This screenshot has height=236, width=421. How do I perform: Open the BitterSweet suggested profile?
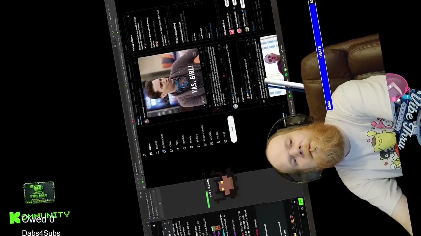pos(245,20)
